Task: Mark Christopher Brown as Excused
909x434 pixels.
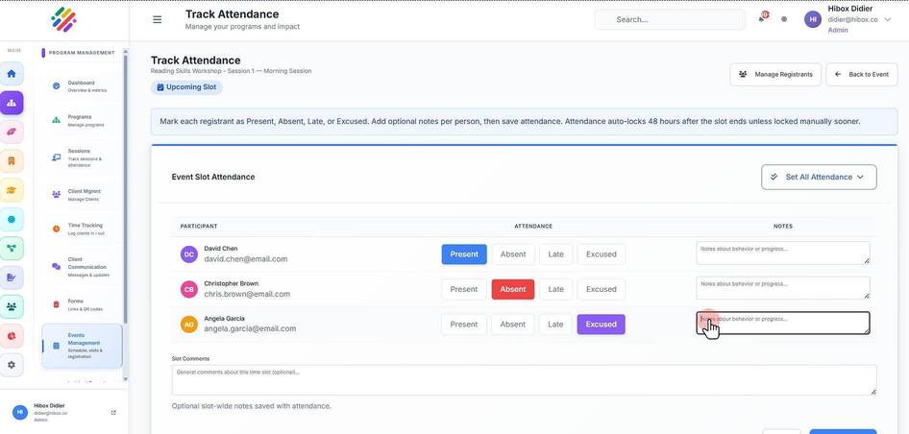Action: pyautogui.click(x=602, y=289)
